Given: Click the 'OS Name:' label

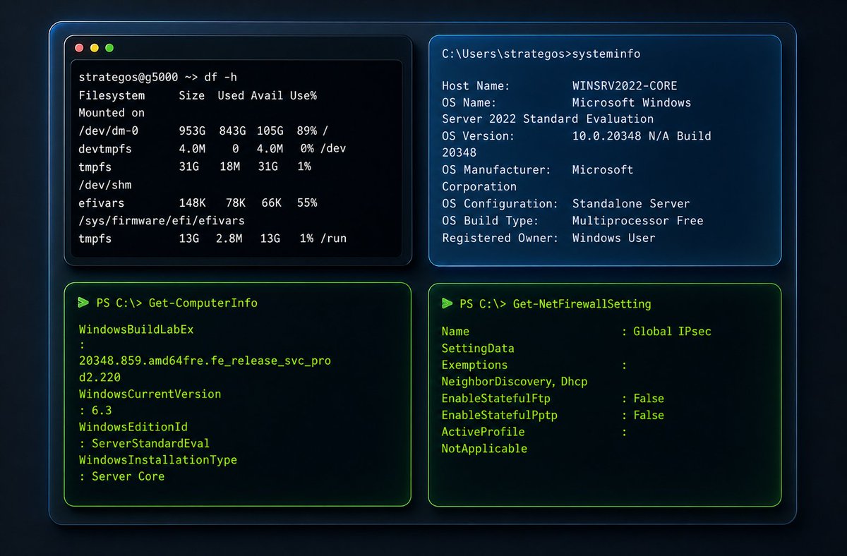Looking at the screenshot, I should click(x=469, y=103).
